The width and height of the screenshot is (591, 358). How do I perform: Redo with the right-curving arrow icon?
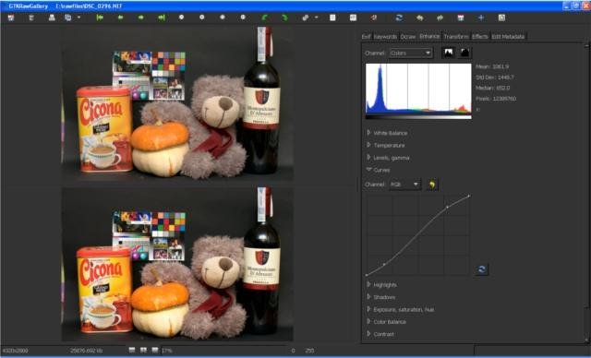tap(440, 18)
